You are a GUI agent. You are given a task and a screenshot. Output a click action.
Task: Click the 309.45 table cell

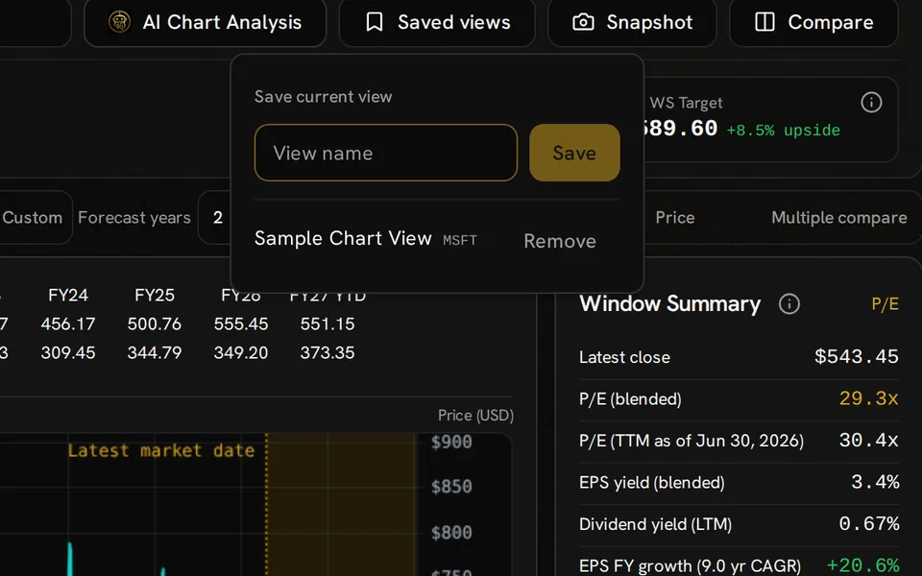(68, 352)
